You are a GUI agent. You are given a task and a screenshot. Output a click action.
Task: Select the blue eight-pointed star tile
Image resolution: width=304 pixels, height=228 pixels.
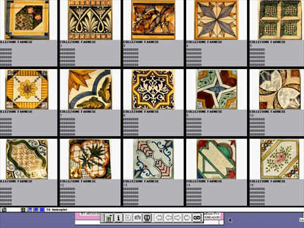[217, 20]
